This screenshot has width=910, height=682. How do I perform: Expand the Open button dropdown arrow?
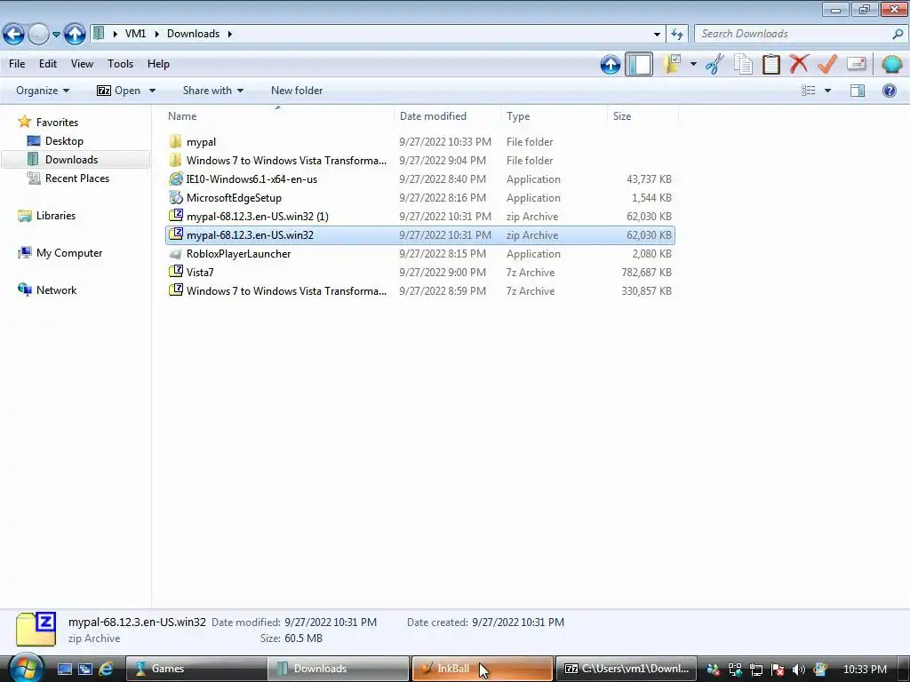pyautogui.click(x=153, y=91)
